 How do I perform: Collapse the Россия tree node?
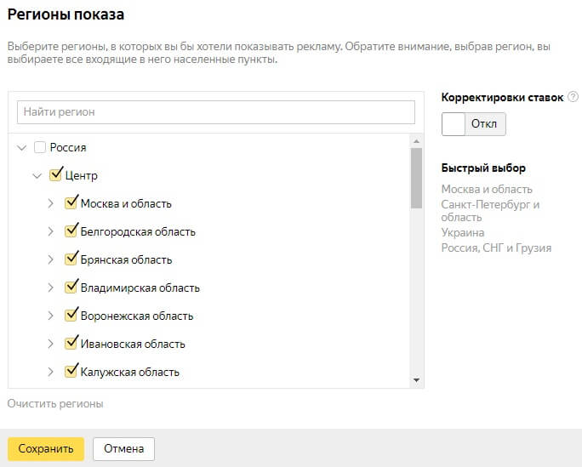21,147
